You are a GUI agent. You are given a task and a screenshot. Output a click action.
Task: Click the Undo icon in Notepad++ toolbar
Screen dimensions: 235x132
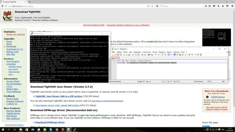(142, 55)
